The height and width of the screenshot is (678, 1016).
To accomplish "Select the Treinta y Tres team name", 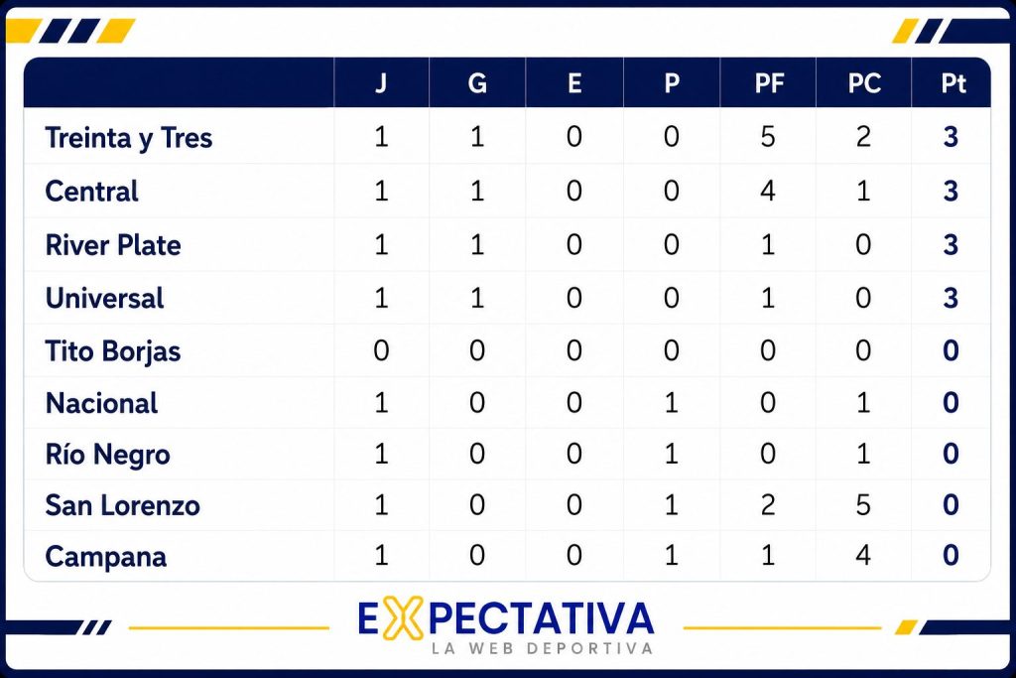I will (x=129, y=138).
